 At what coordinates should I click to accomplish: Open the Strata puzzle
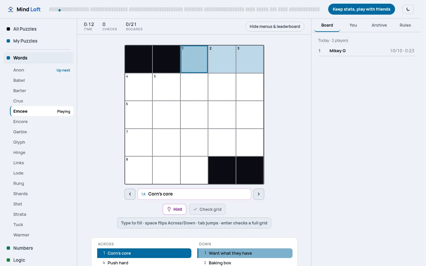click(42, 214)
